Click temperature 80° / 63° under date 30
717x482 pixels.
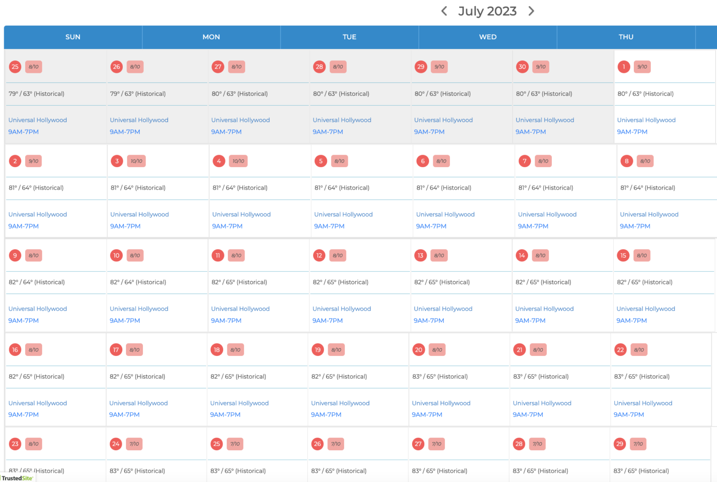[544, 94]
